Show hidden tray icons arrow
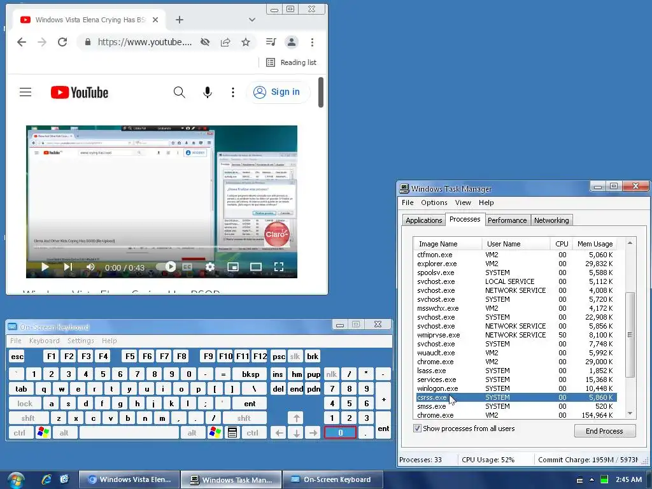Image resolution: width=652 pixels, height=489 pixels. tap(592, 480)
